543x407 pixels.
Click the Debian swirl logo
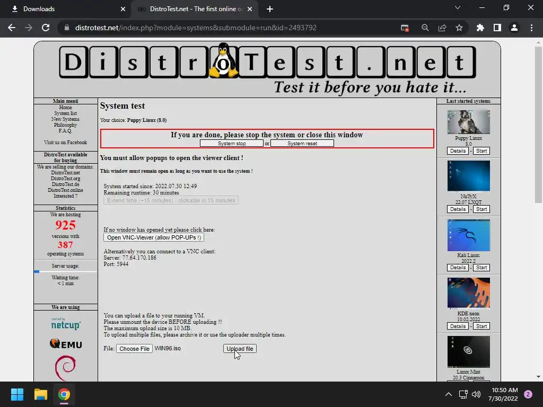tap(65, 368)
